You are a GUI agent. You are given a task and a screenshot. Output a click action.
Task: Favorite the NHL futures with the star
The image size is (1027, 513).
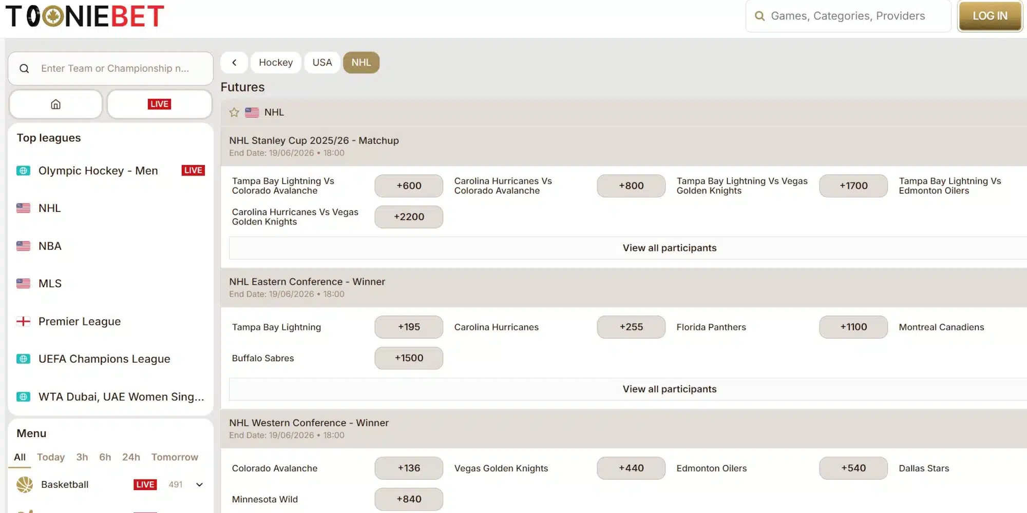click(x=234, y=112)
